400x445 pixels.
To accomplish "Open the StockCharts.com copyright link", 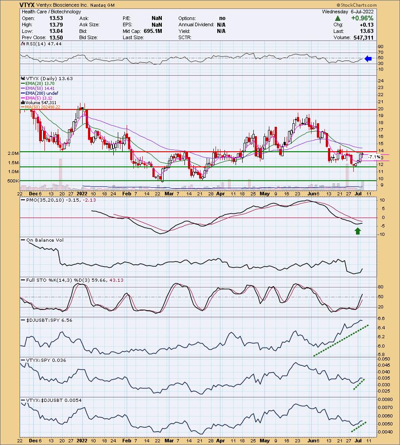I will (x=356, y=5).
